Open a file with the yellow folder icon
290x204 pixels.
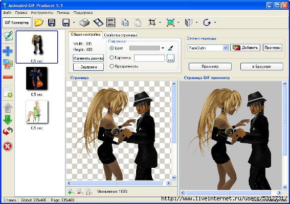(x=39, y=22)
